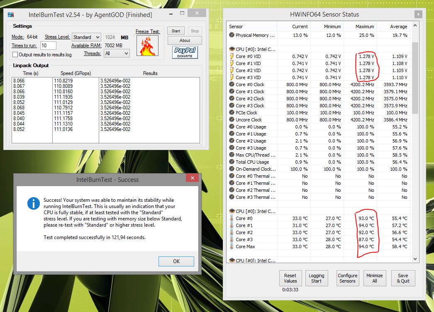Open the Stress Level dropdown
The height and width of the screenshot is (312, 434).
[86, 37]
